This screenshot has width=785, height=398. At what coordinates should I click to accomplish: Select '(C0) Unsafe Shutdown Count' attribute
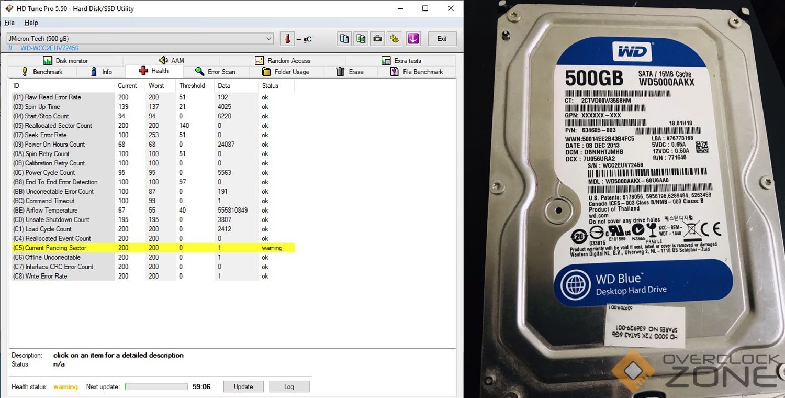(x=153, y=220)
